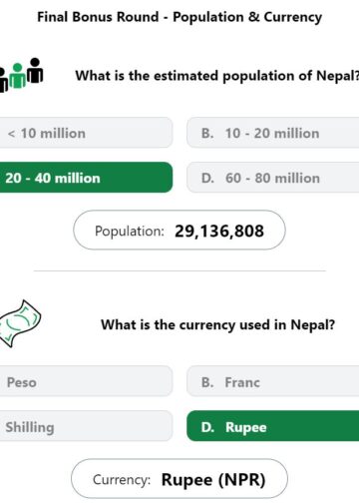This screenshot has height=503, width=359.
Task: Click the 'Final Bonus Round' title
Action: tap(179, 17)
